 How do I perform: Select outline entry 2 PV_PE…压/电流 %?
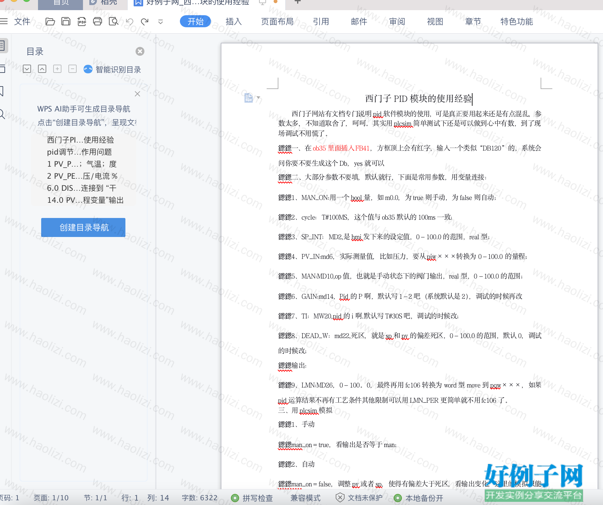tap(82, 176)
